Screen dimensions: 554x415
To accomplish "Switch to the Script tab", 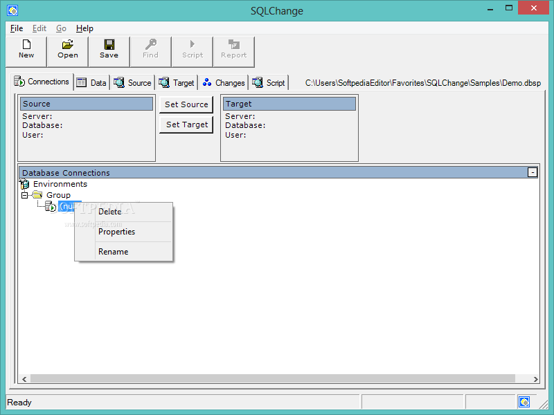I will [x=269, y=82].
